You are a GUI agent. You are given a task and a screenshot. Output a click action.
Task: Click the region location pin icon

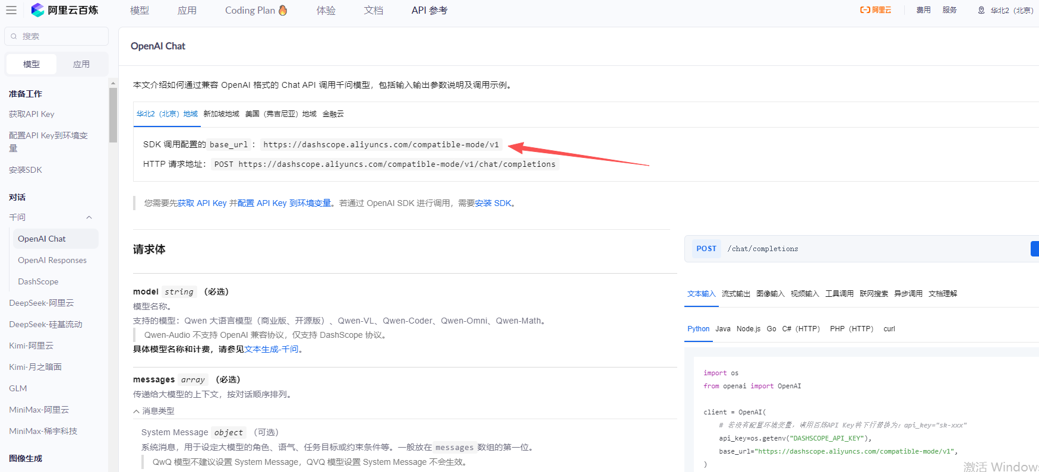tap(981, 10)
